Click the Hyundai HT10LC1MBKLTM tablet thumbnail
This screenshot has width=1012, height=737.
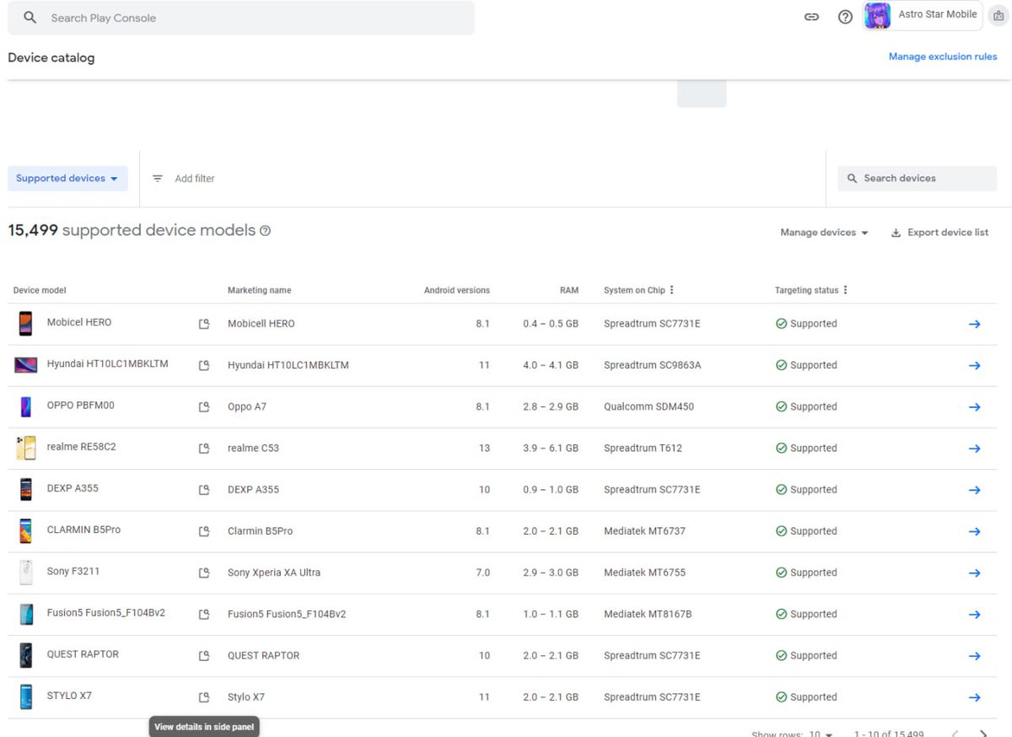25,365
